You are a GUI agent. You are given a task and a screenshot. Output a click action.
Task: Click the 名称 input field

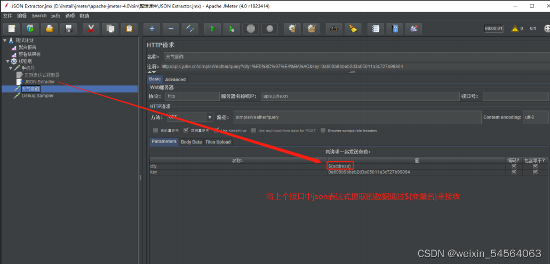(x=356, y=57)
